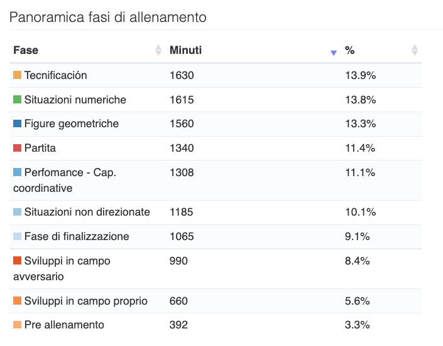Click the Partita red color square
The height and width of the screenshot is (346, 443).
tap(18, 149)
